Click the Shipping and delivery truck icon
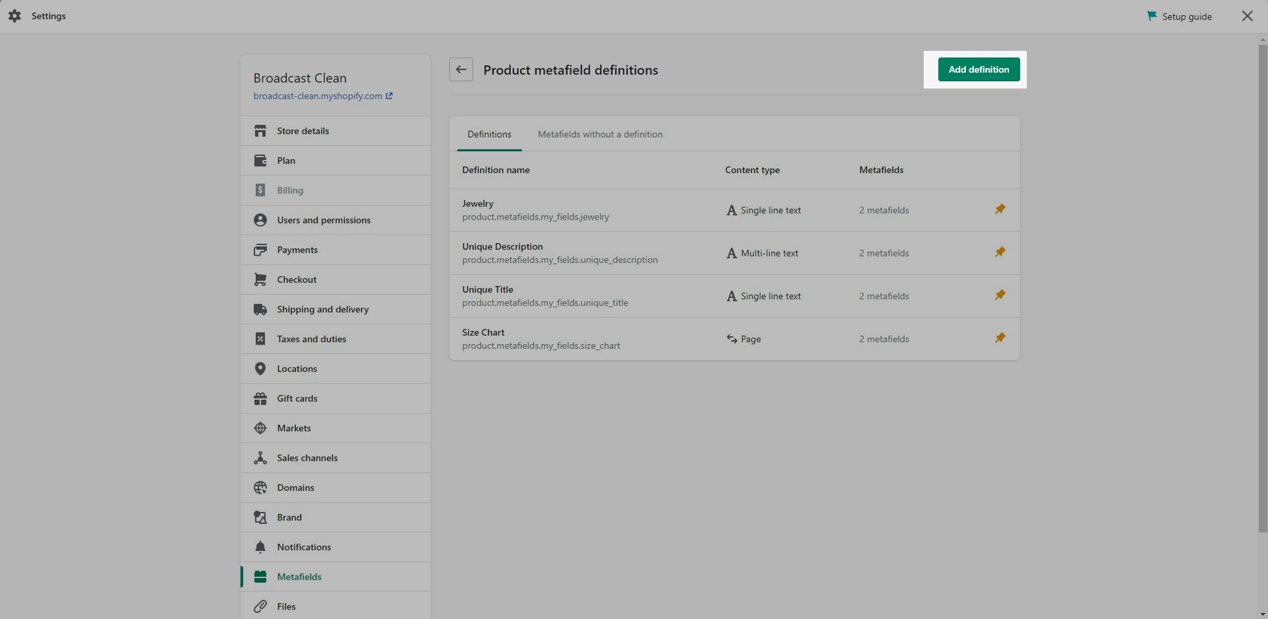 pos(260,309)
